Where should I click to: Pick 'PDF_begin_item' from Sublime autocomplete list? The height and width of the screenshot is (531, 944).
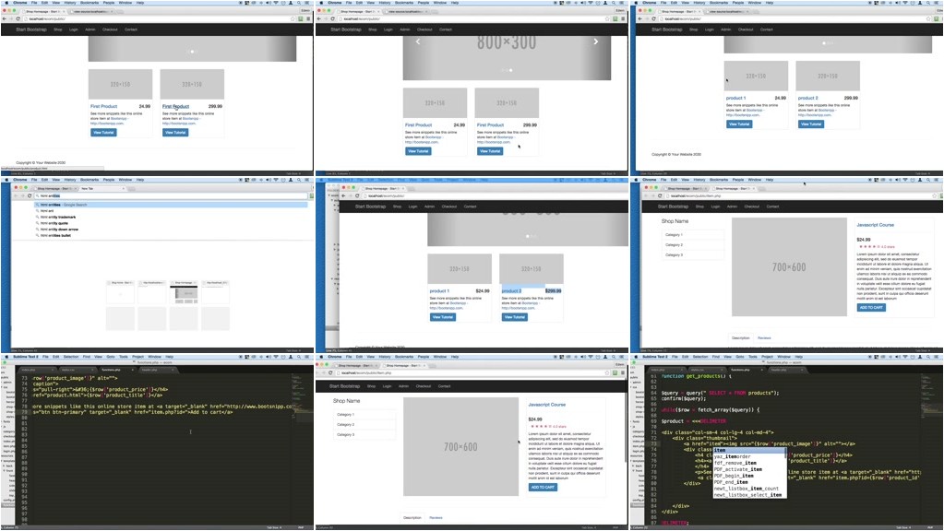[x=749, y=476]
